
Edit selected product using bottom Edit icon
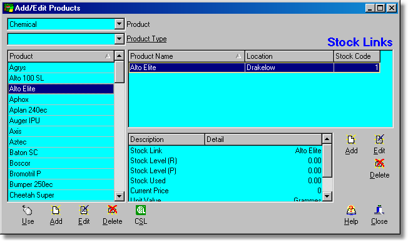[x=84, y=210]
